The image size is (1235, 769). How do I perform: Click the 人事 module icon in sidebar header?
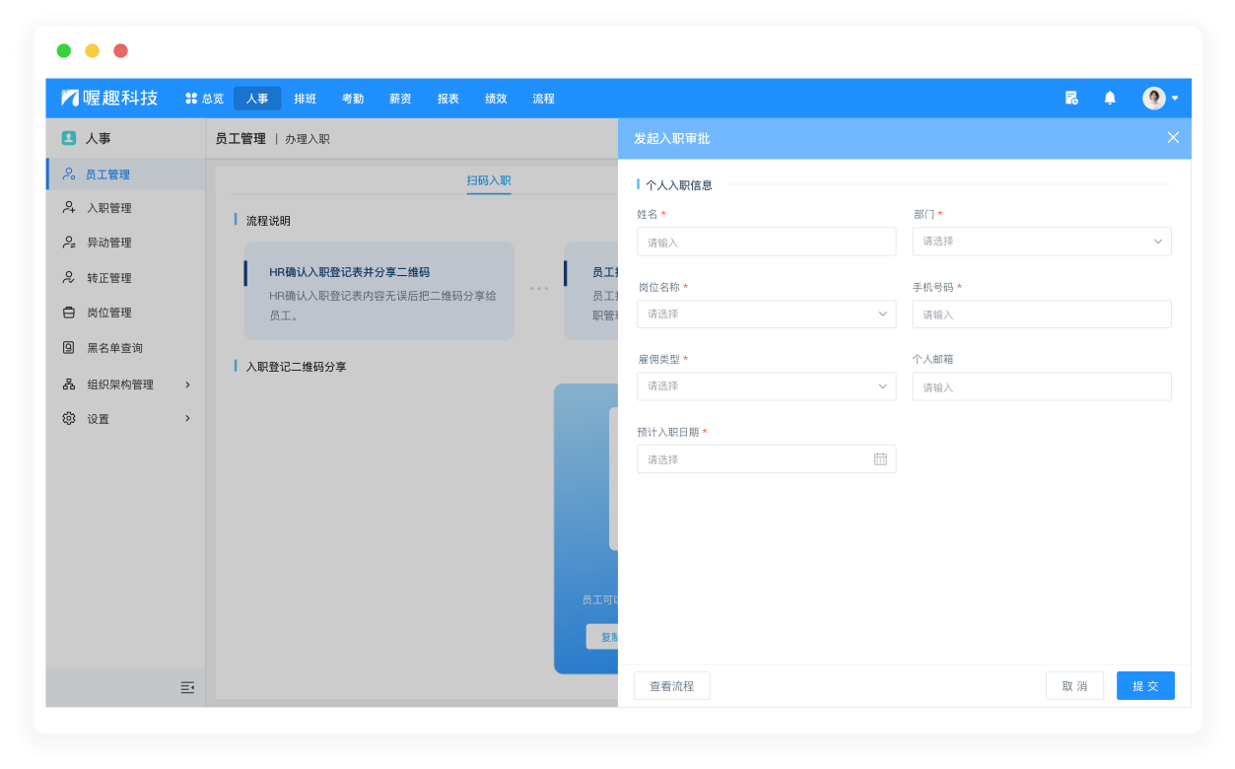tap(69, 138)
